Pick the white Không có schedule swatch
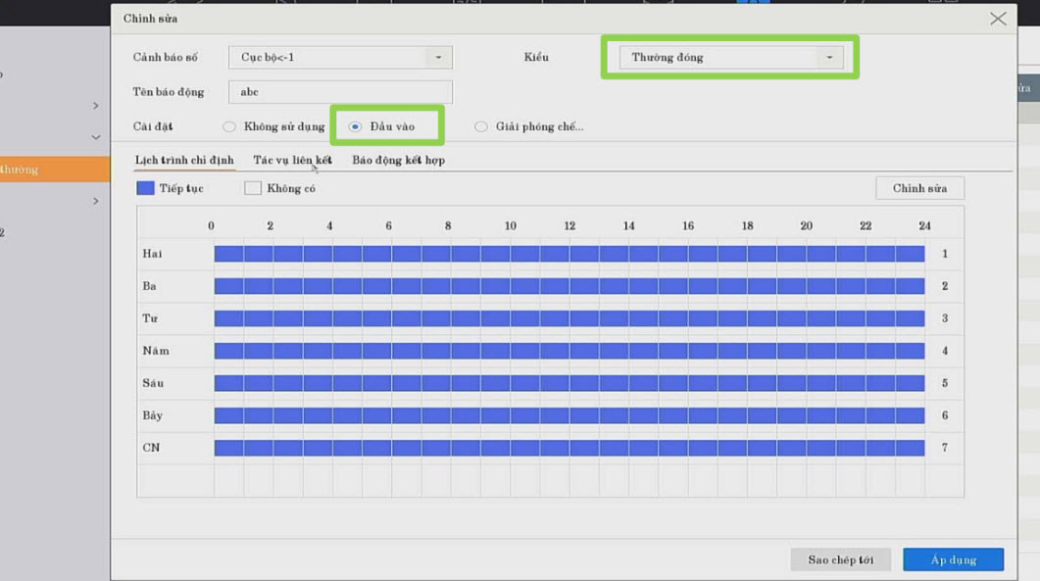Image resolution: width=1040 pixels, height=581 pixels. coord(253,188)
